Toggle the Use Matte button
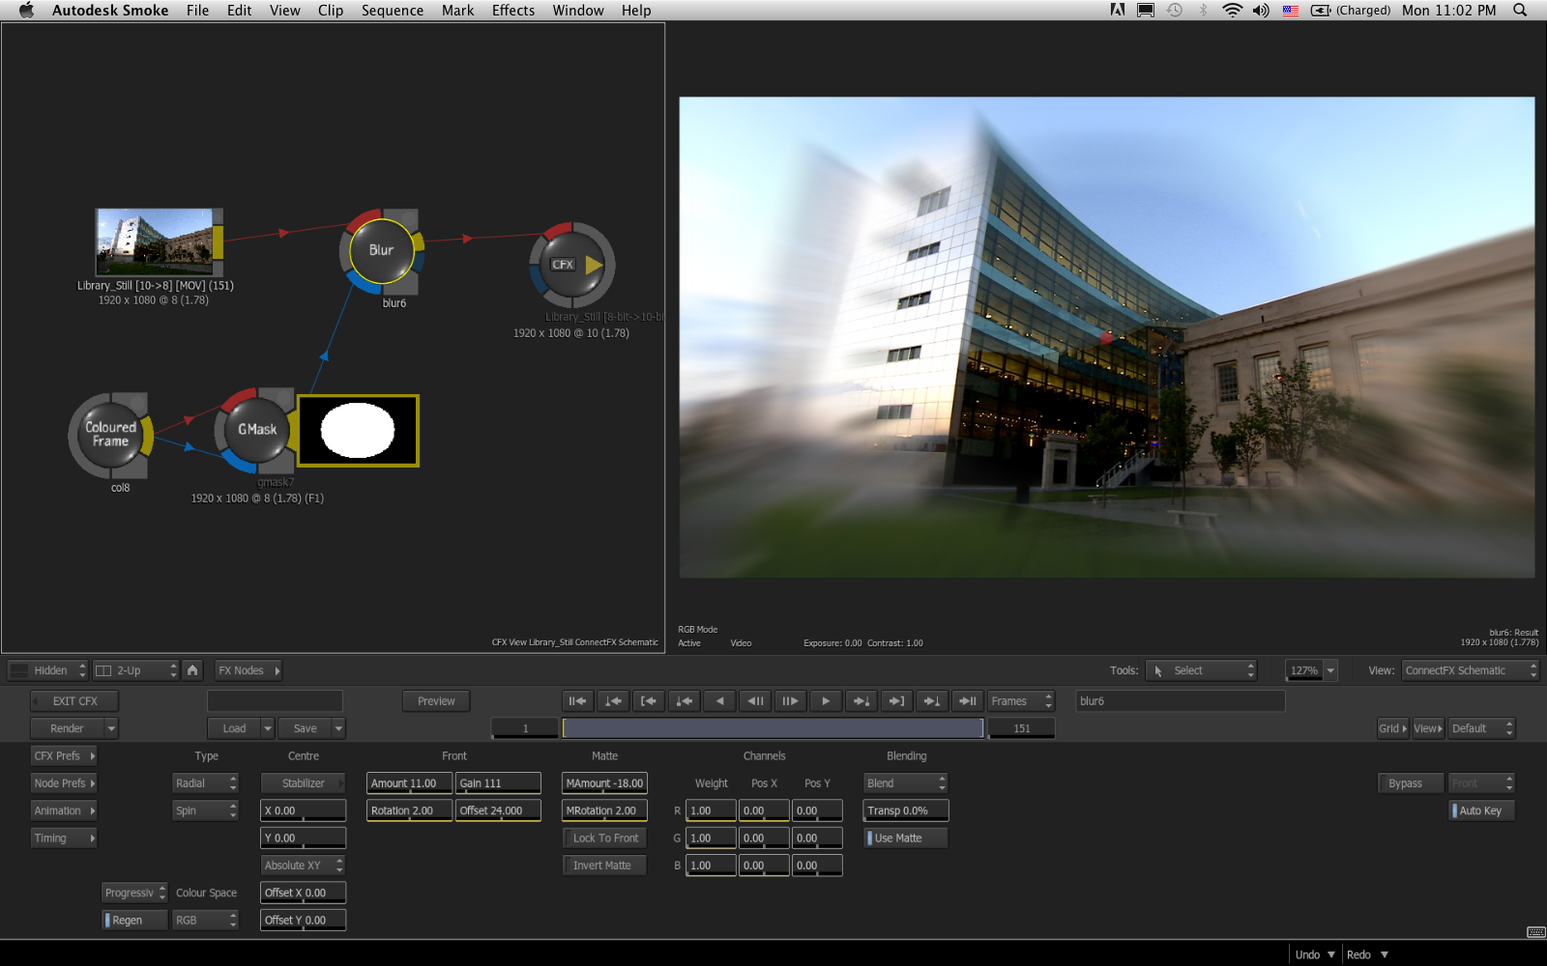Viewport: 1547px width, 966px height. pyautogui.click(x=905, y=838)
